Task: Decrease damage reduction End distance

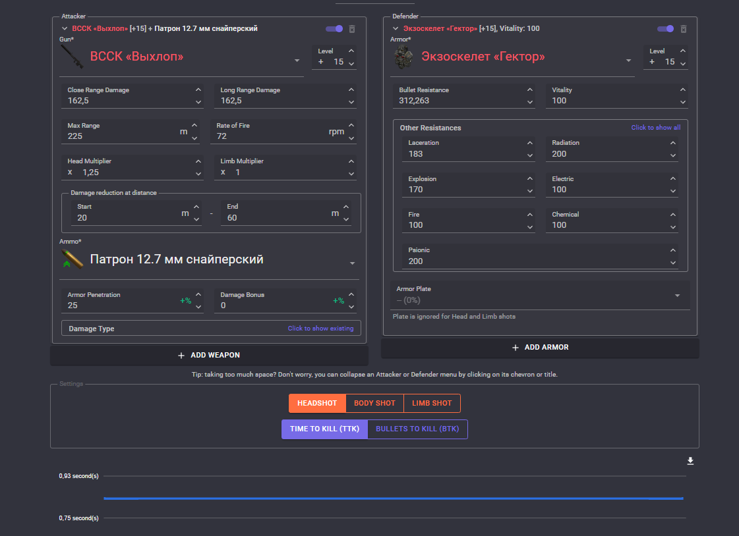Action: tap(346, 219)
